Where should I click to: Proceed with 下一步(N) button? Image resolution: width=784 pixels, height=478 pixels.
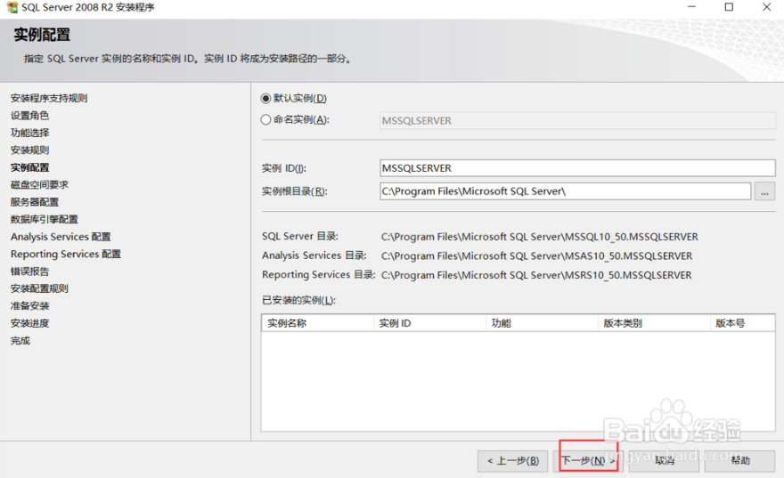tap(589, 460)
